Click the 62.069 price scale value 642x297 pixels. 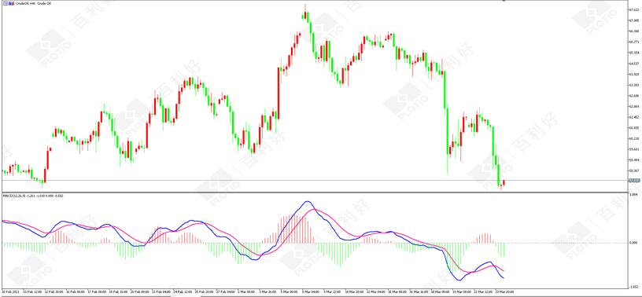(634, 106)
